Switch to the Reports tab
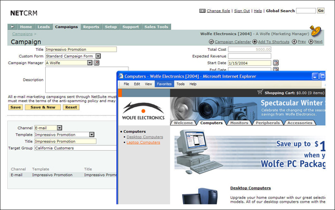The image size is (335, 210). (91, 27)
